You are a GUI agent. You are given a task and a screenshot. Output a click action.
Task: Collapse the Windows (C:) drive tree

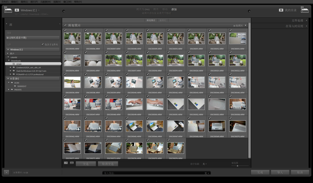coord(8,50)
